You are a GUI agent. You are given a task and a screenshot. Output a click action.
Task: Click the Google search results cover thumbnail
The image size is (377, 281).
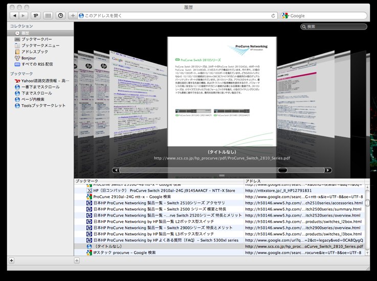(x=138, y=95)
